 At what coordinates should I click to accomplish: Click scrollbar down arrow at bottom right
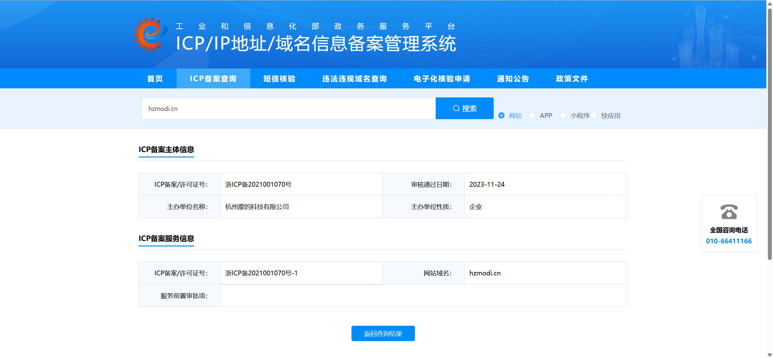(x=770, y=355)
